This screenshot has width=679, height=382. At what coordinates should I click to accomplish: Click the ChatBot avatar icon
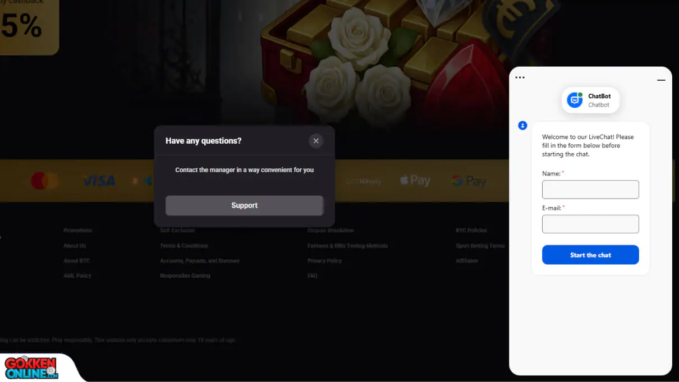coord(575,100)
